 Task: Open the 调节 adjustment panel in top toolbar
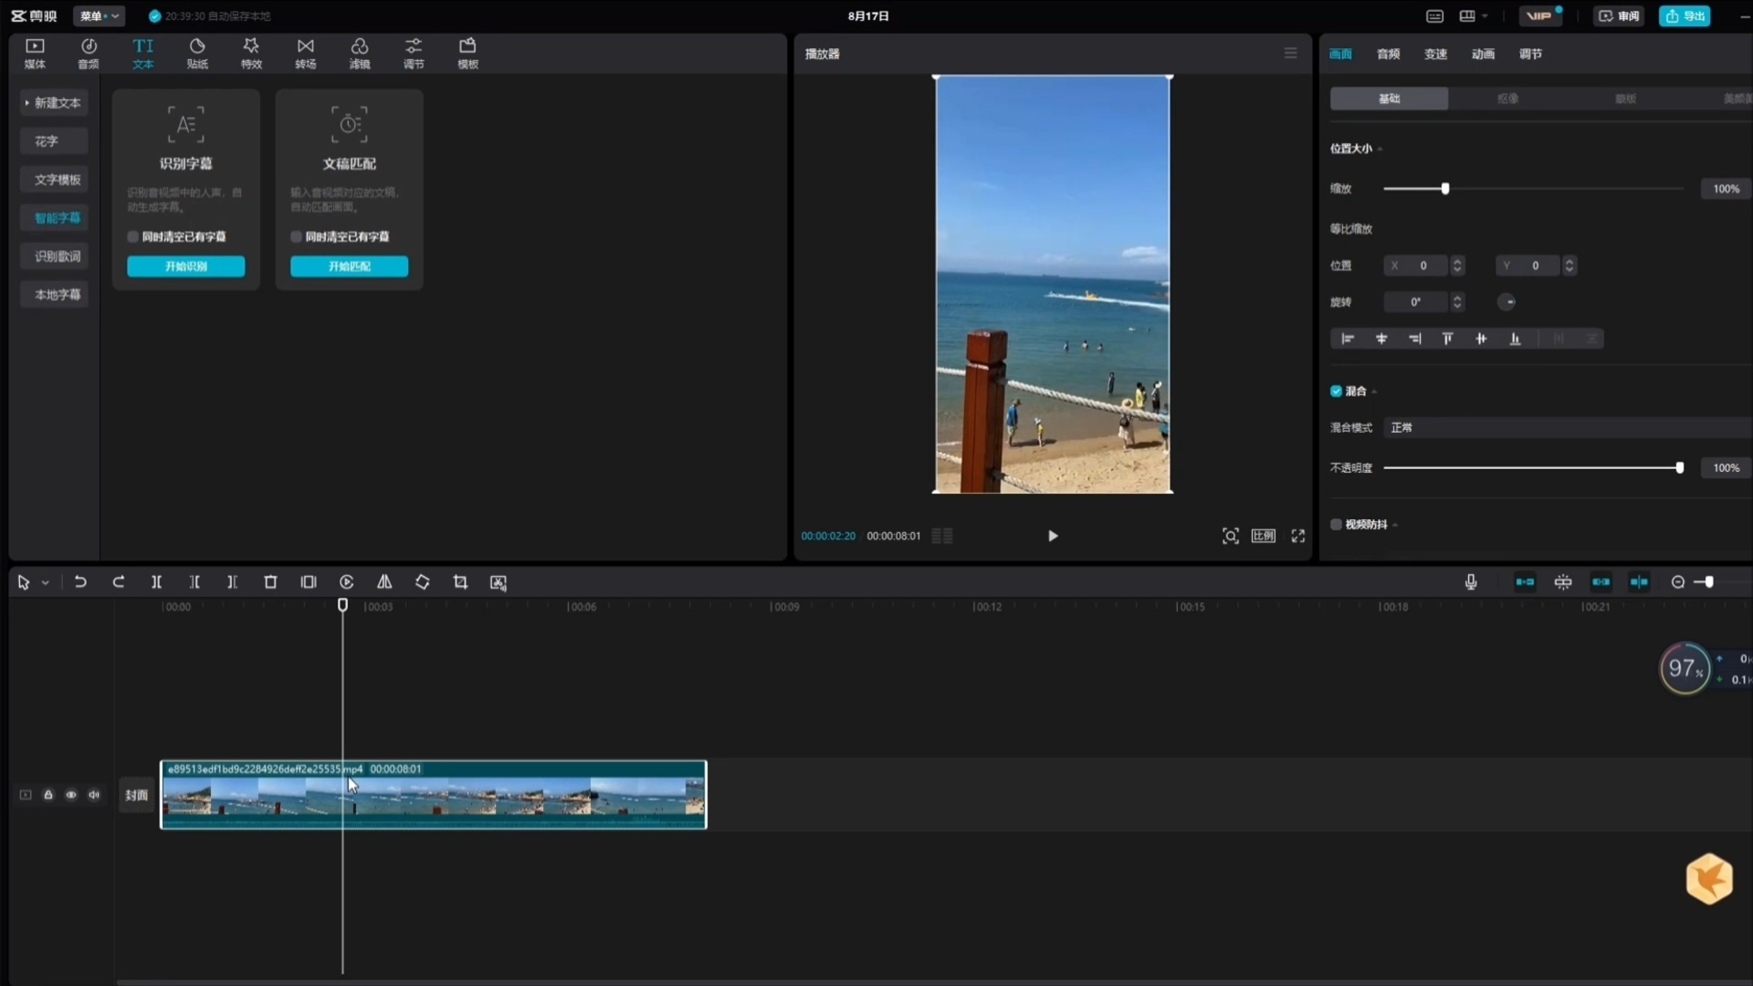point(414,53)
